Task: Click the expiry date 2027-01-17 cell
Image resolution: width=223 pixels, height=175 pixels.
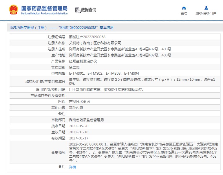Action: coord(78,138)
